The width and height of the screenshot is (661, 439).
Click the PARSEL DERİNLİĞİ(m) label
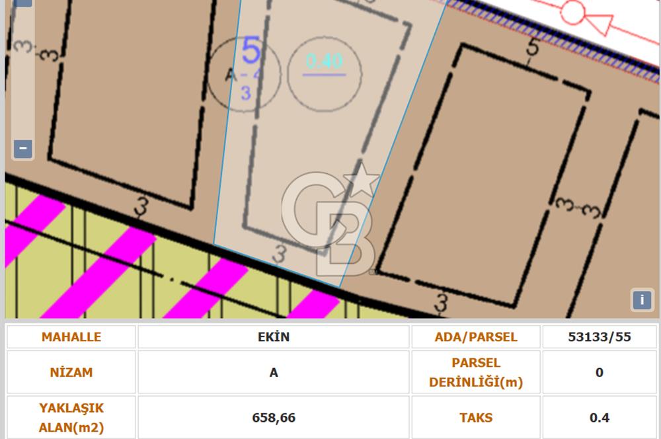(x=476, y=372)
